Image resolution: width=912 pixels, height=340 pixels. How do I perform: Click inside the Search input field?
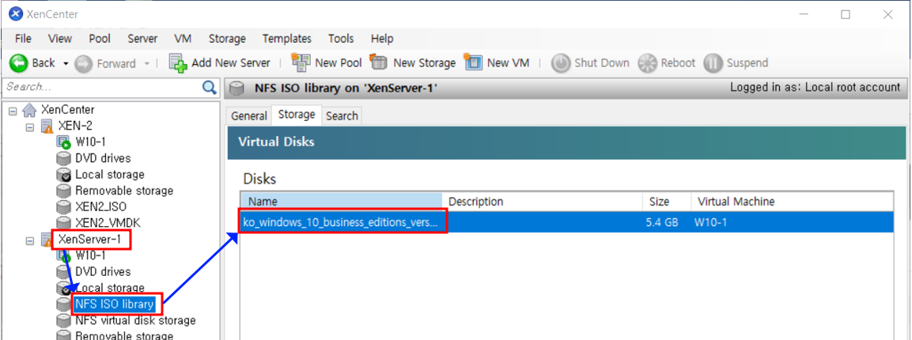[x=102, y=87]
